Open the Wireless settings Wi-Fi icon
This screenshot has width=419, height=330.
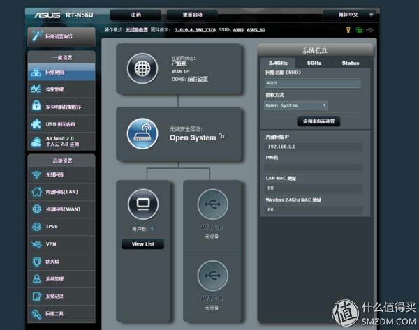click(x=36, y=174)
